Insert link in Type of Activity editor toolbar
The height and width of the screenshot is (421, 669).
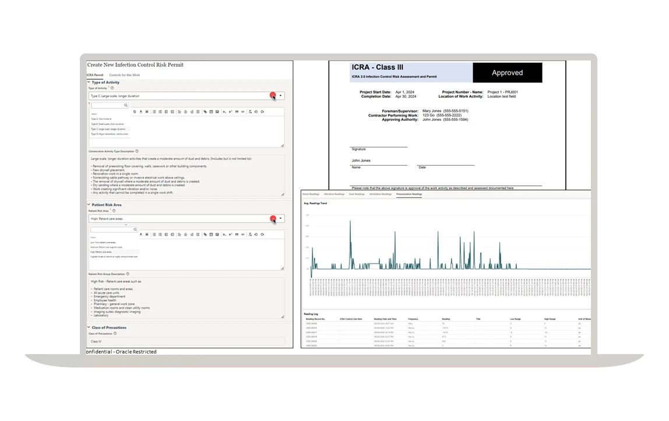pyautogui.click(x=205, y=112)
